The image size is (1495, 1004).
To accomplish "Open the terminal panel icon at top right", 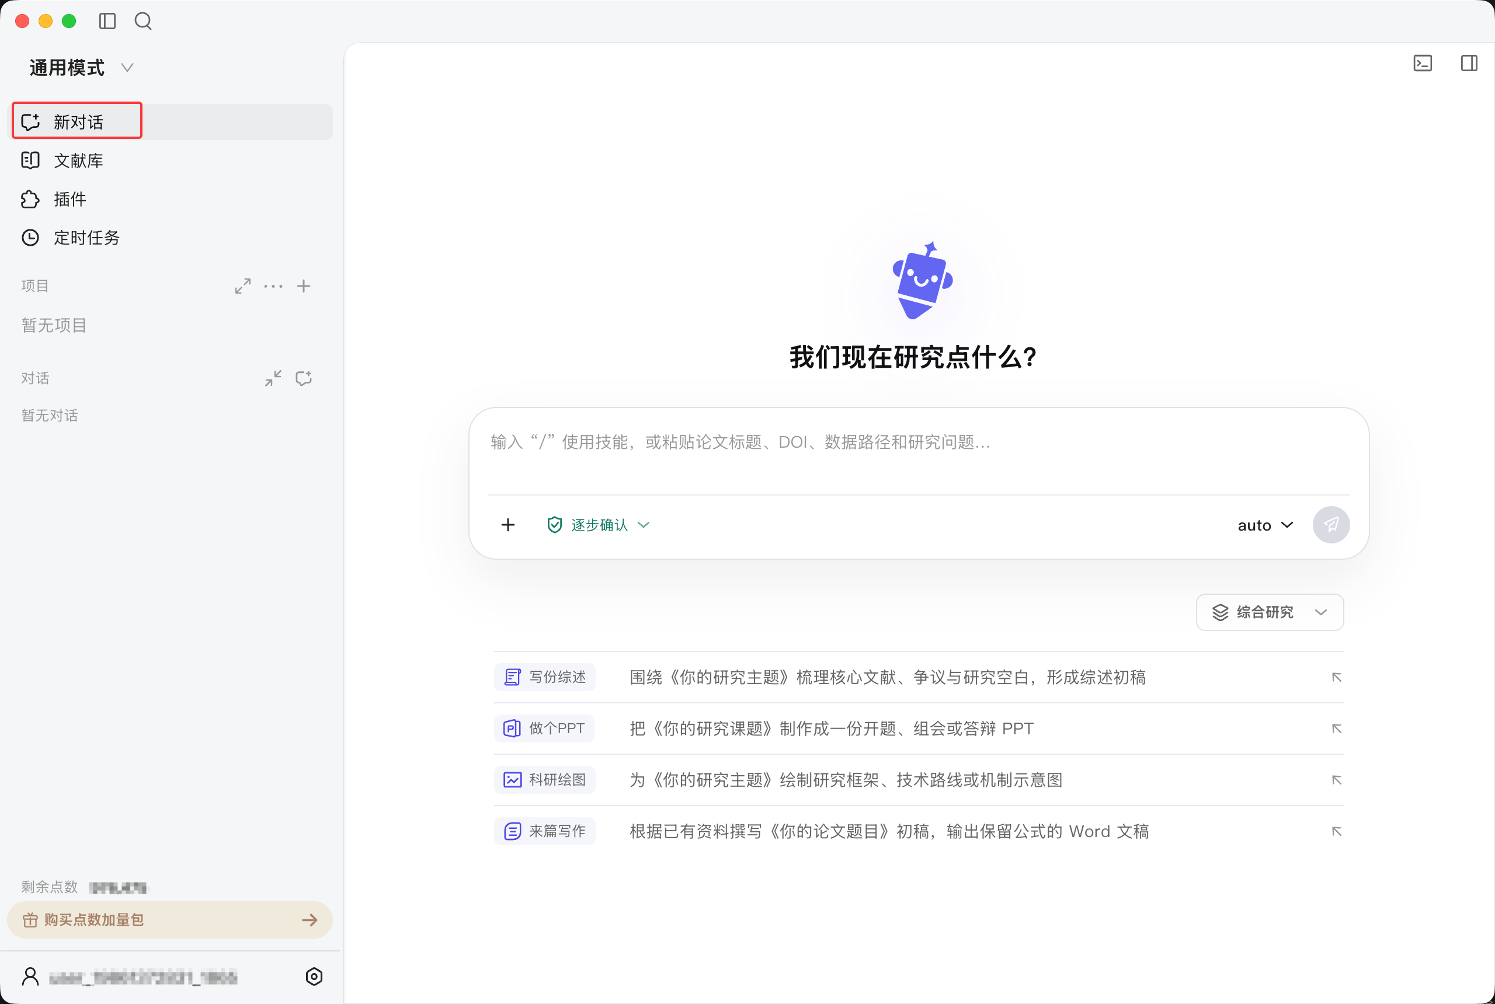I will click(x=1423, y=63).
